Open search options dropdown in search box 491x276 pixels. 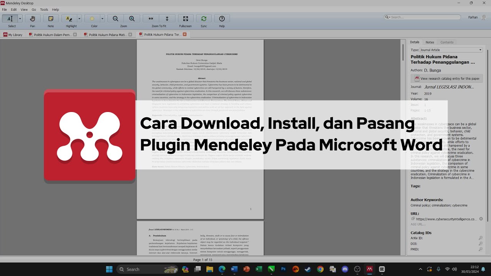point(388,17)
